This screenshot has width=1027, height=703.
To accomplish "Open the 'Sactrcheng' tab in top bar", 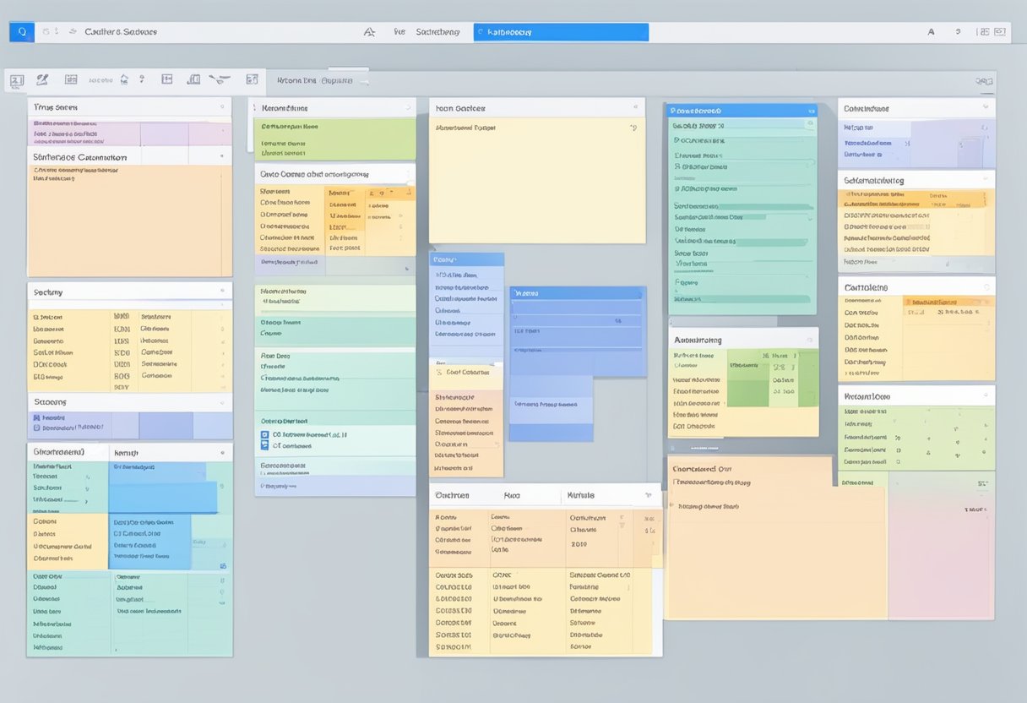I will coord(437,32).
